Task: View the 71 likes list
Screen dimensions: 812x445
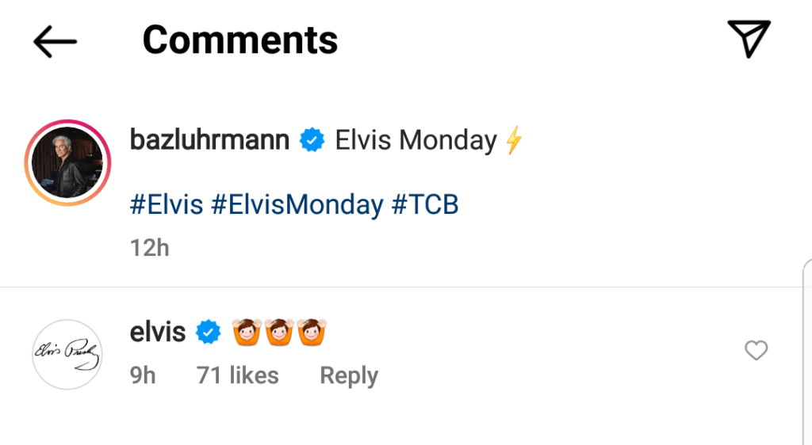Action: click(238, 375)
